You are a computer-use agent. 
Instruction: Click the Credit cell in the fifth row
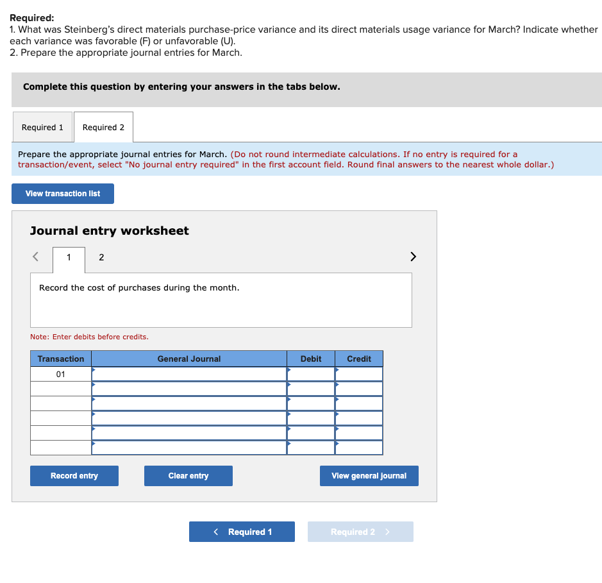click(359, 433)
